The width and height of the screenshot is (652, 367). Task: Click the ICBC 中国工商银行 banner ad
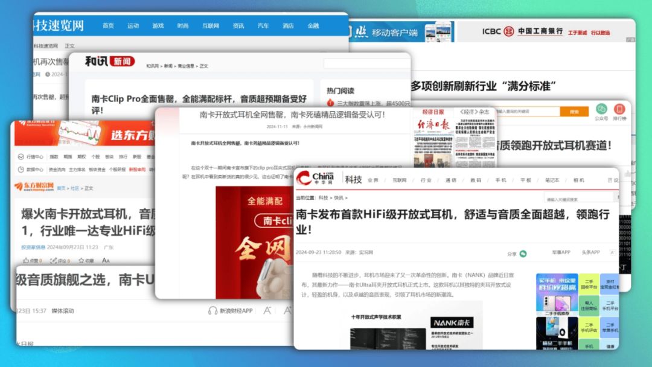pyautogui.click(x=546, y=31)
